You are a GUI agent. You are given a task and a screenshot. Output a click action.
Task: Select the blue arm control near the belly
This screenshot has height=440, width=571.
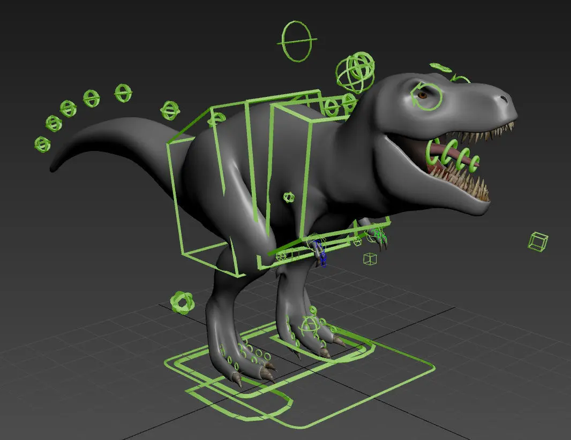pos(320,253)
